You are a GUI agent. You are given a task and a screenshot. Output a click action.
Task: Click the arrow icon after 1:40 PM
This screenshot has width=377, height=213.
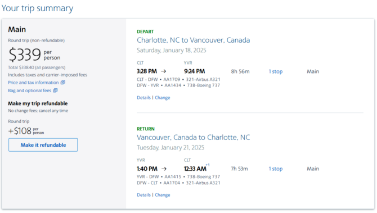click(164, 169)
